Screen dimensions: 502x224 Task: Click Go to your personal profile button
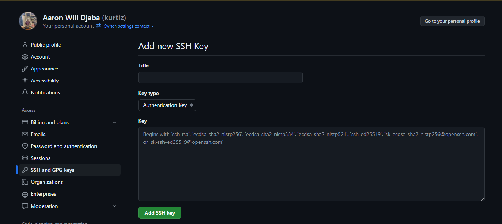coord(452,21)
